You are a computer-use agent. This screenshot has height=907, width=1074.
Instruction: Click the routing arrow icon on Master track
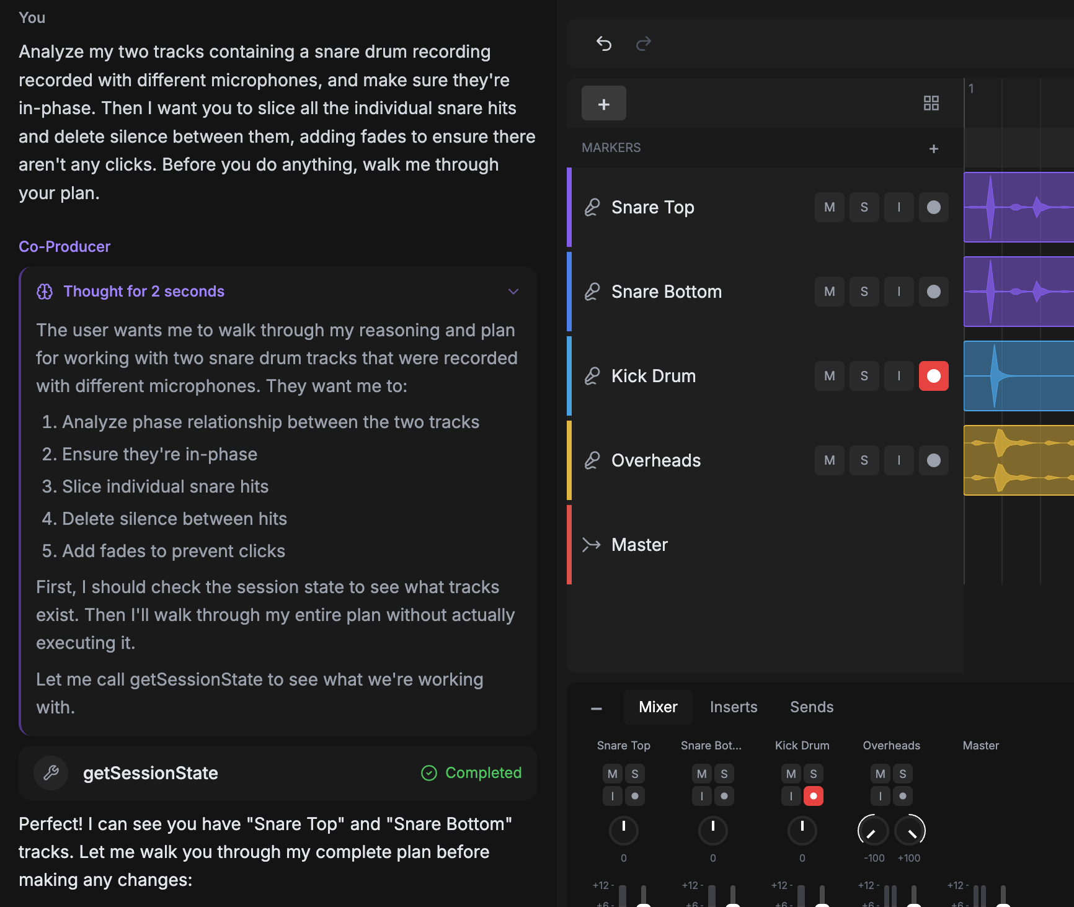(591, 544)
